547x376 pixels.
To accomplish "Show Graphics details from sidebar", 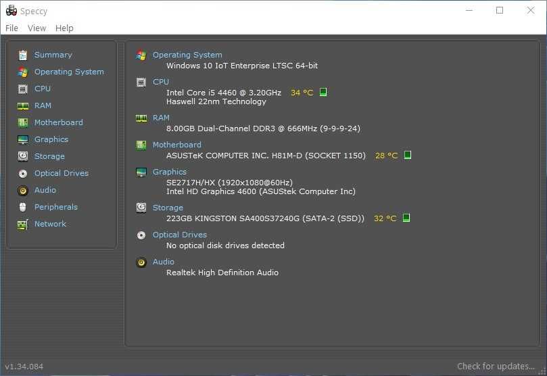I will point(51,139).
